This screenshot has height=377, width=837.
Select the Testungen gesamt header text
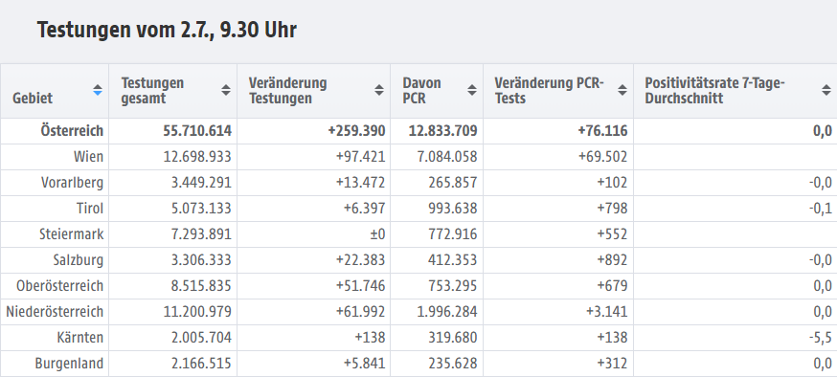pos(152,91)
